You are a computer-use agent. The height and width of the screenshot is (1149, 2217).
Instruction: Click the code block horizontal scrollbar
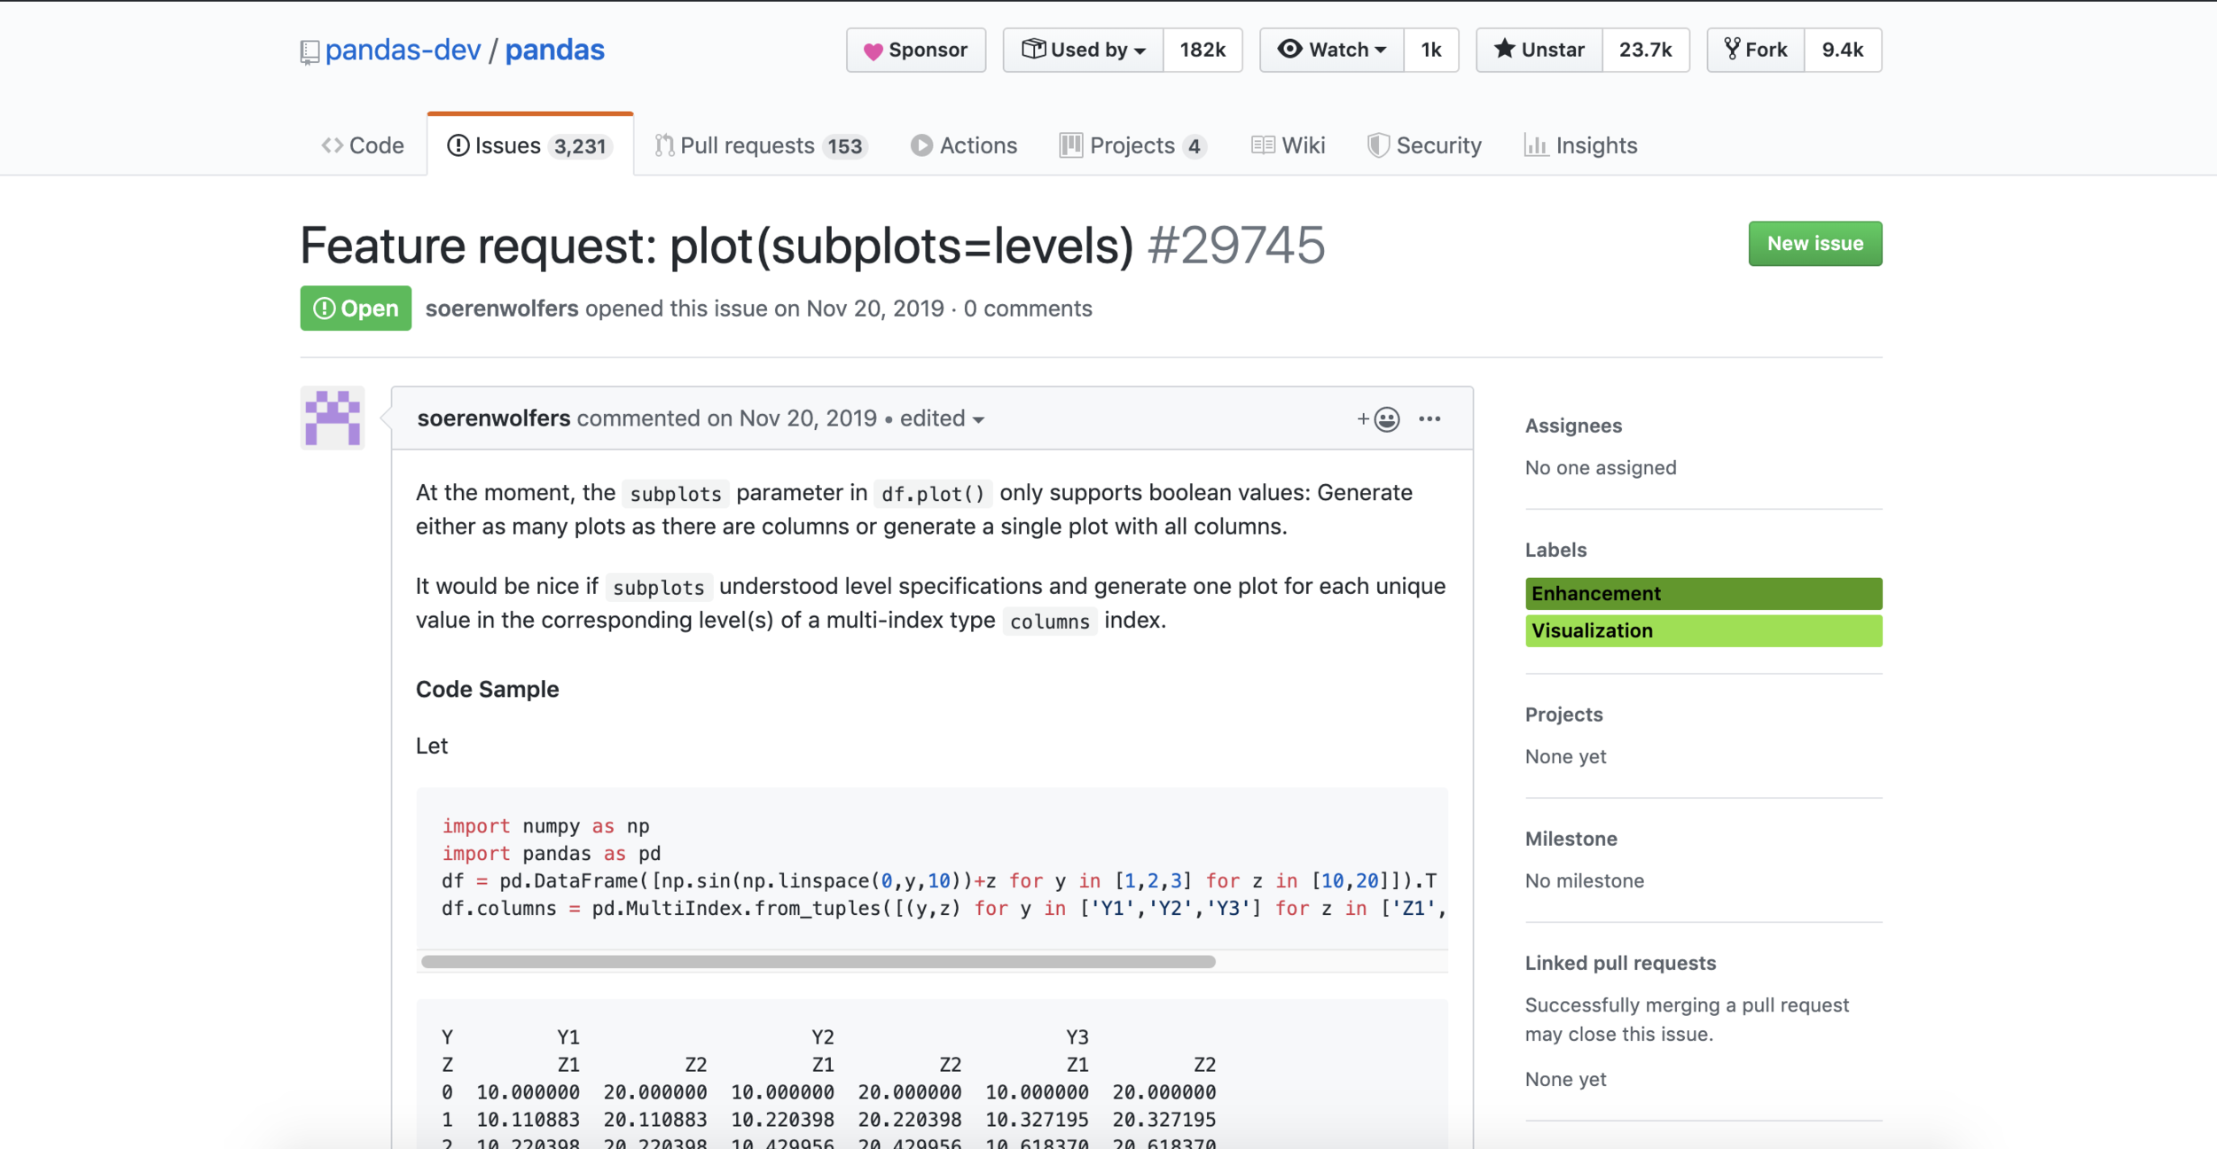pyautogui.click(x=818, y=962)
